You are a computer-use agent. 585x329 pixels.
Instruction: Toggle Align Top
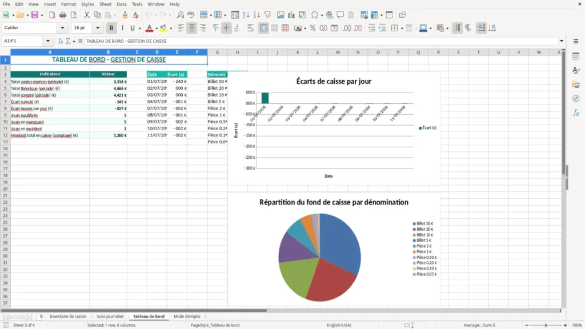click(215, 28)
